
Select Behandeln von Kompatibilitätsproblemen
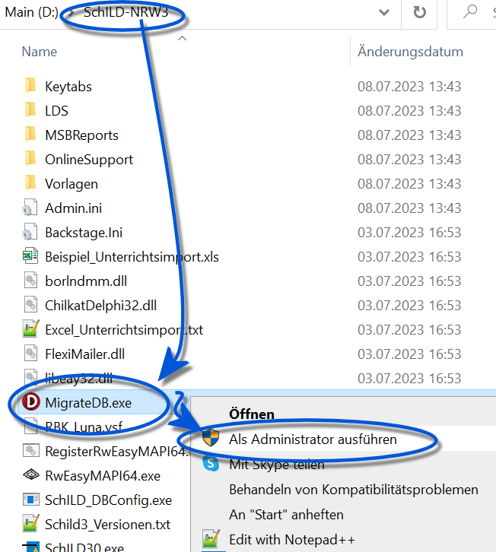(354, 490)
